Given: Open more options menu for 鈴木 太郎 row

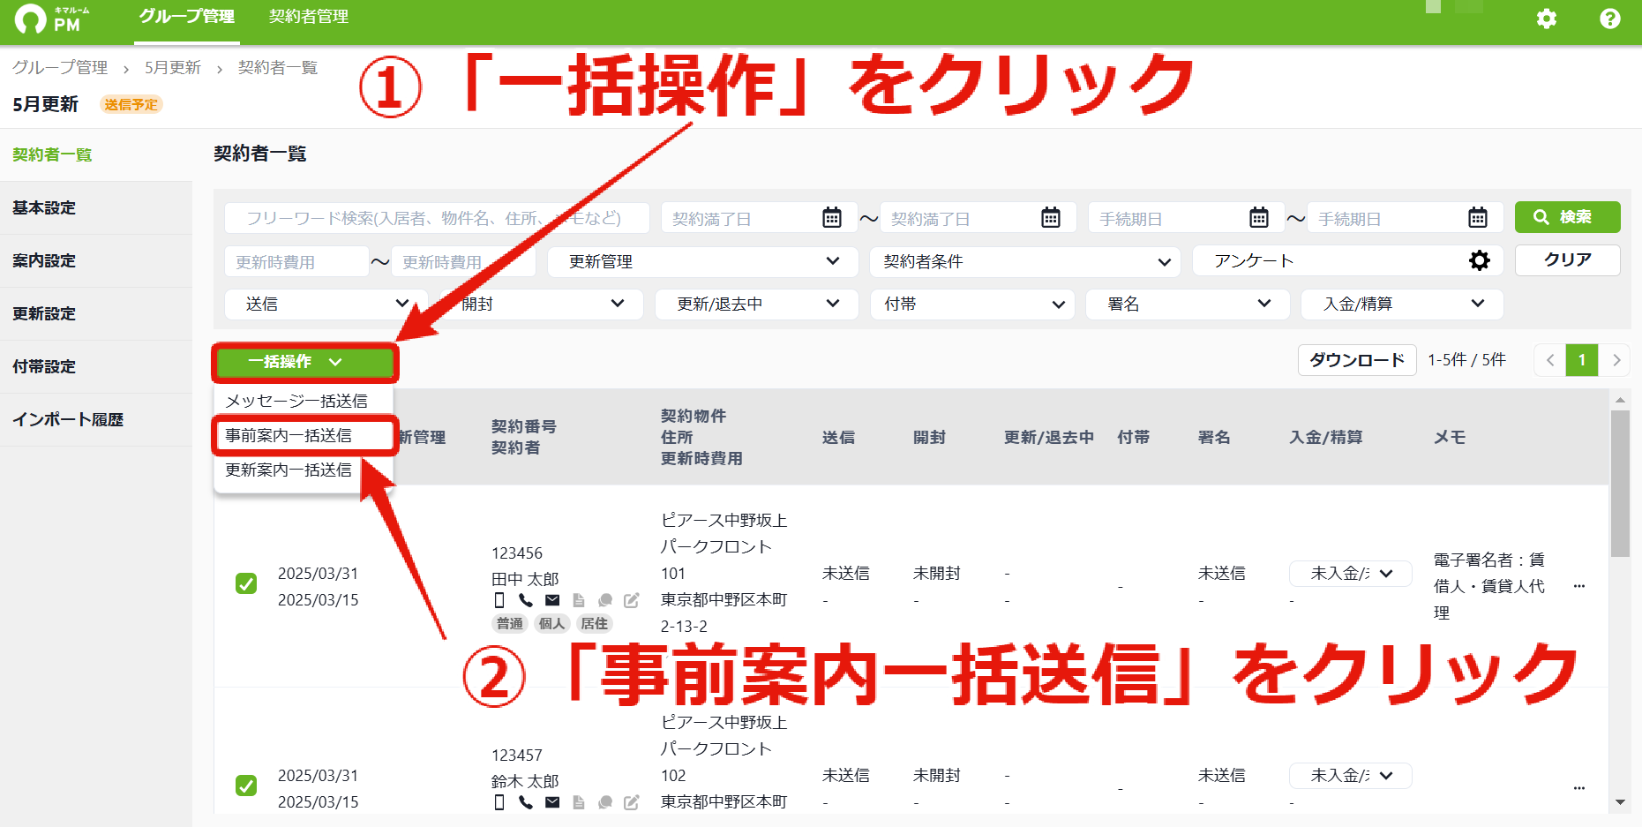Looking at the screenshot, I should pyautogui.click(x=1579, y=788).
